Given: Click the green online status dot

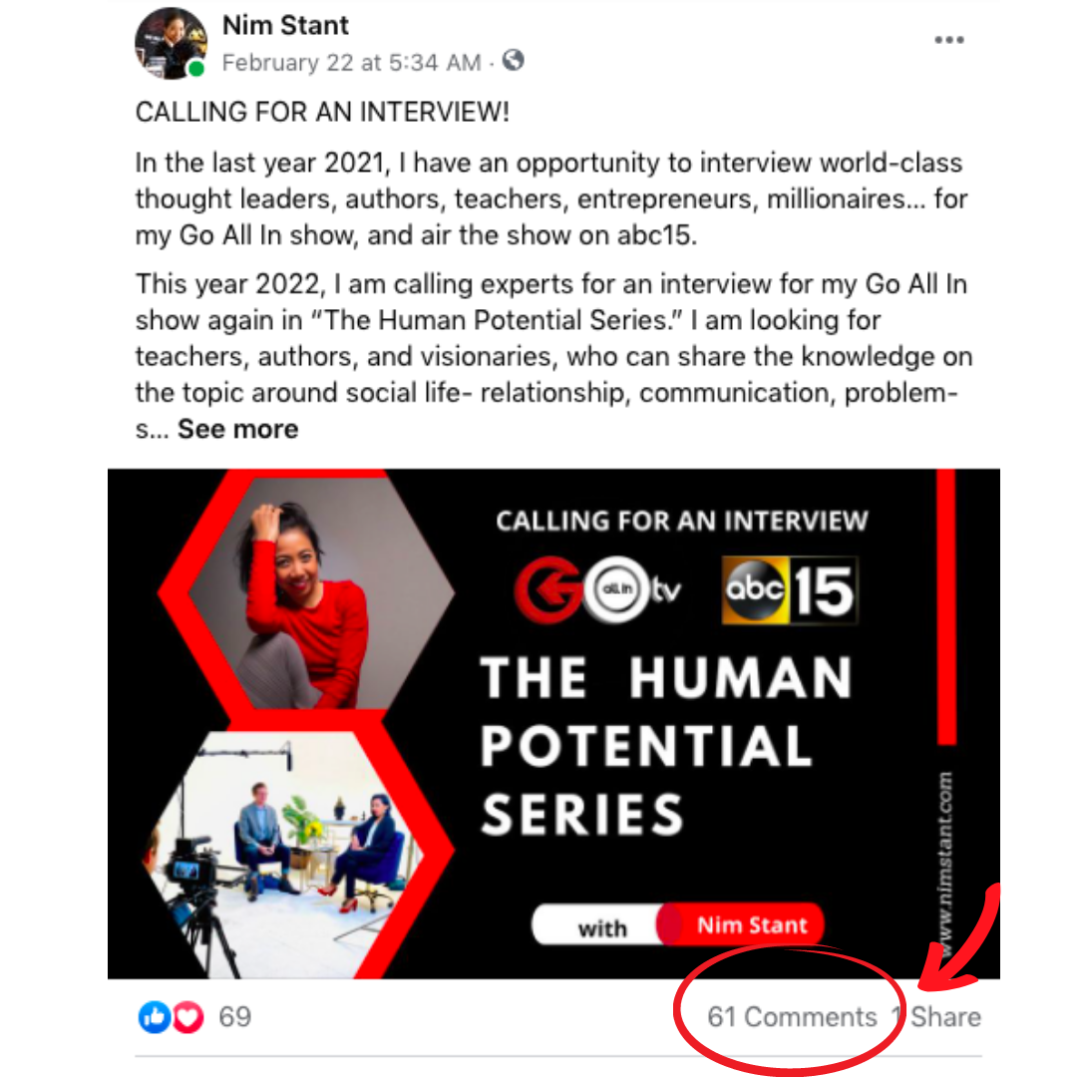Looking at the screenshot, I should click(195, 69).
